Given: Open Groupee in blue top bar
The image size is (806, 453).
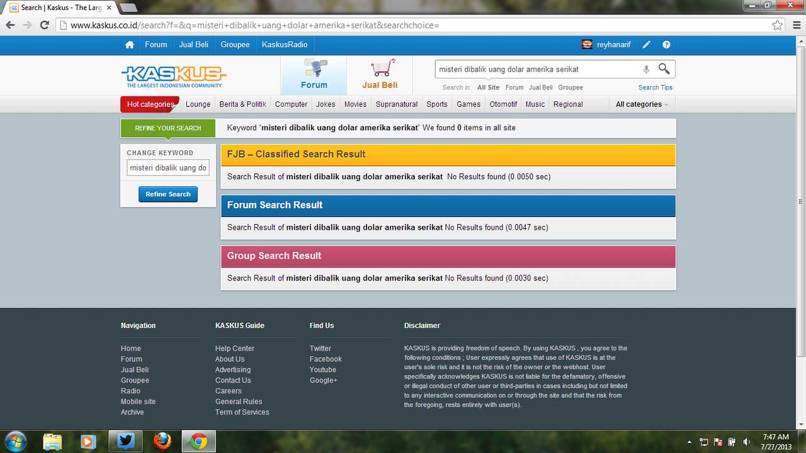Looking at the screenshot, I should pos(235,45).
